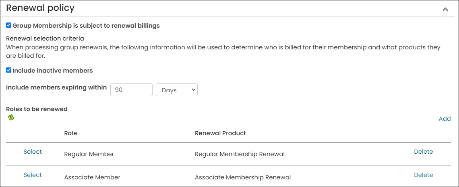The width and height of the screenshot is (459, 187).
Task: Click the Regular Member role name cell
Action: [x=89, y=154]
